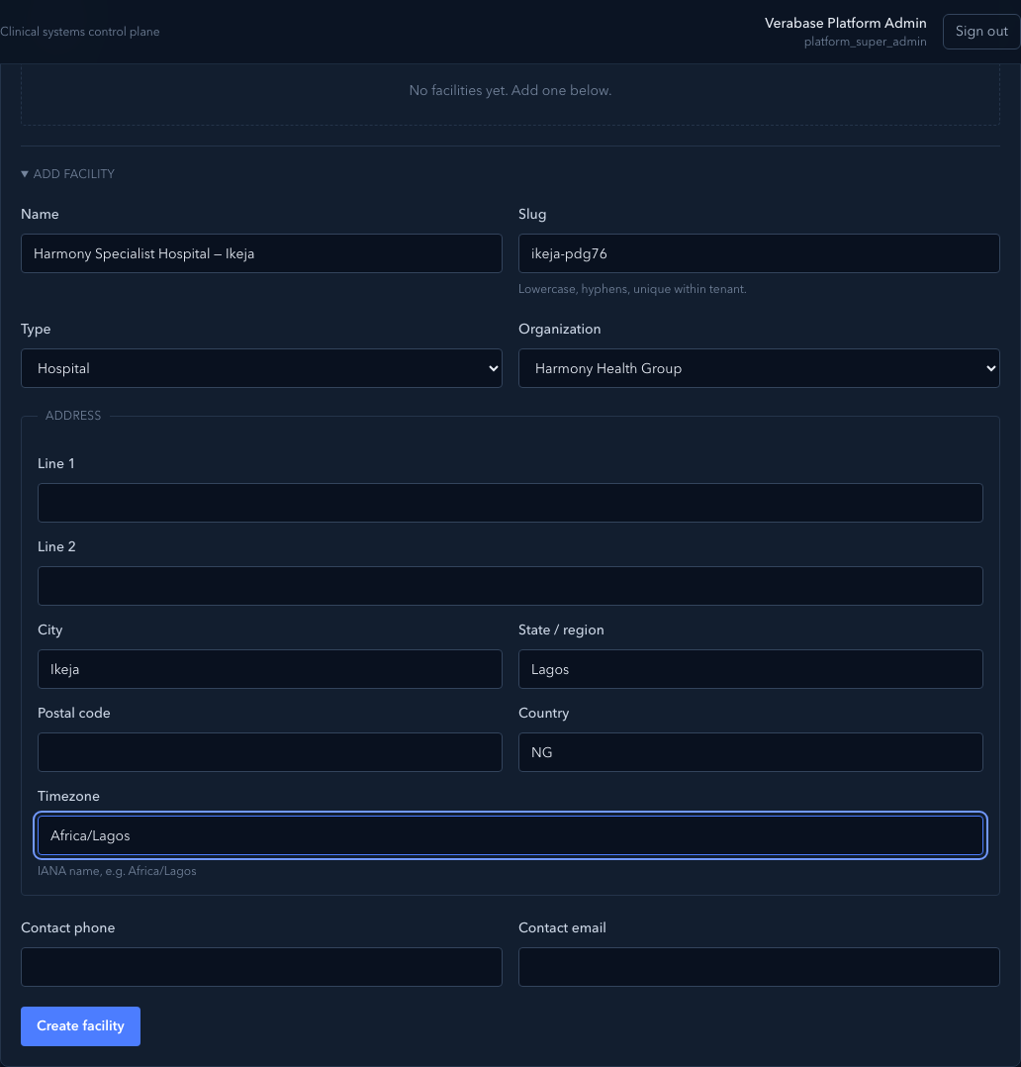Screen dimensions: 1021x1067
Task: Edit the Country field containing NG
Action: tap(751, 752)
